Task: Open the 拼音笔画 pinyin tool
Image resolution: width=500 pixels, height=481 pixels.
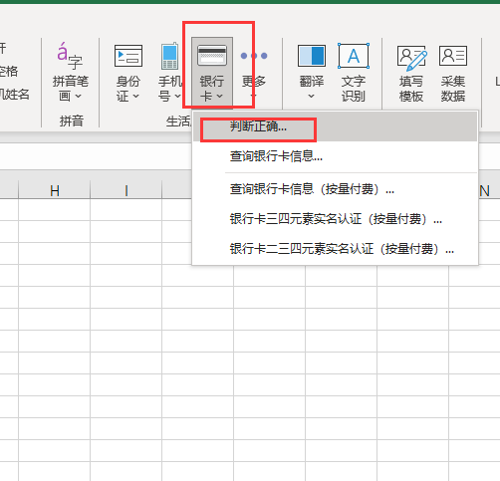Action: (71, 72)
